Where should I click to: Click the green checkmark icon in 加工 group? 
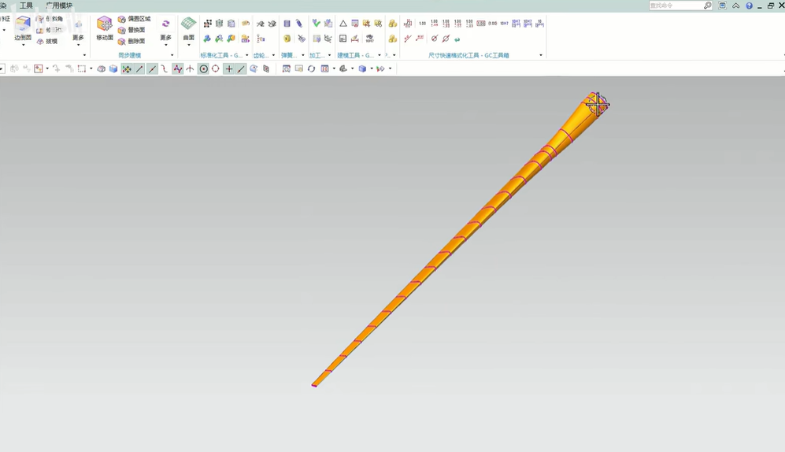pos(316,23)
